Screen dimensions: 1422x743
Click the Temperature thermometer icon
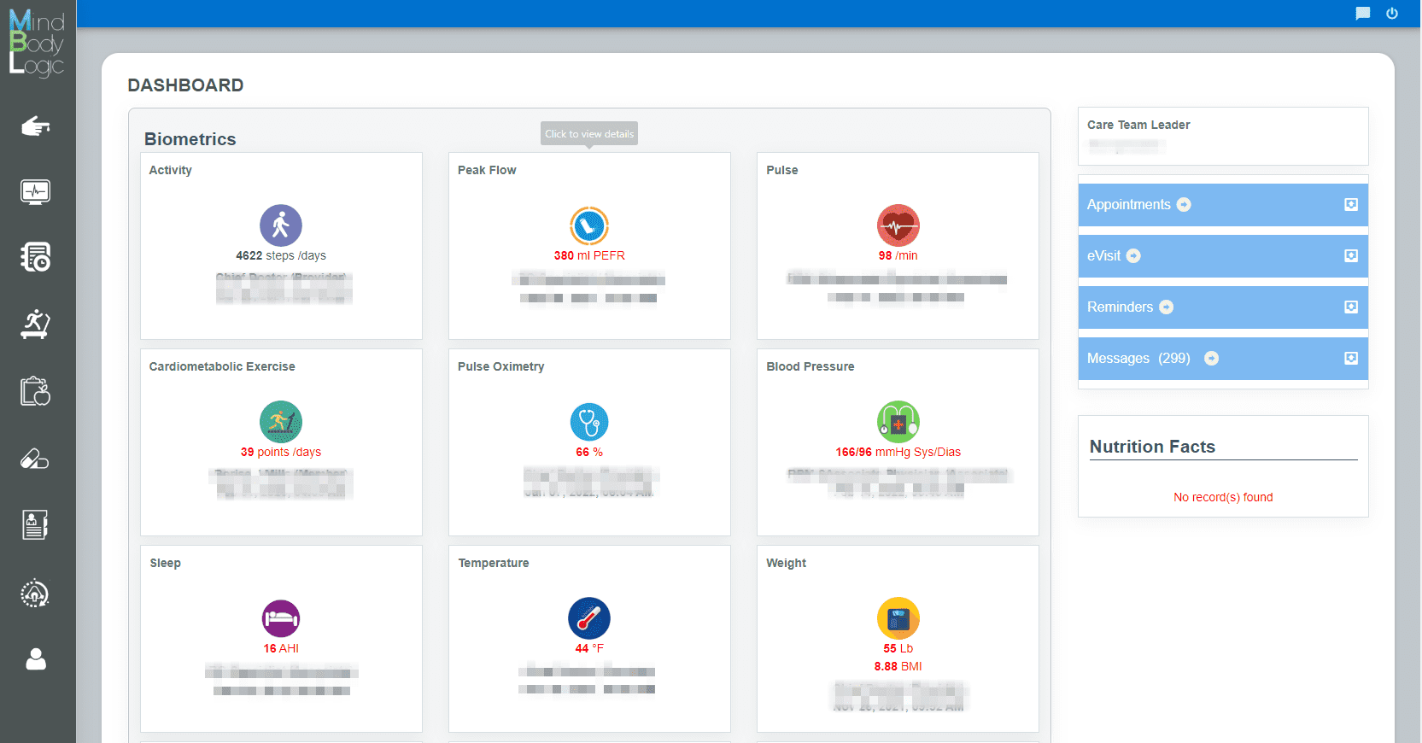[589, 618]
